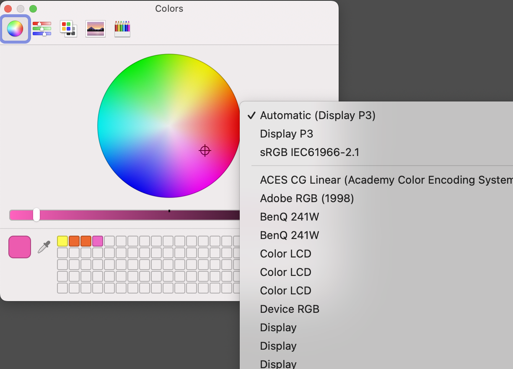This screenshot has width=513, height=369.
Task: Click the brightness slider handle
Action: (36, 215)
